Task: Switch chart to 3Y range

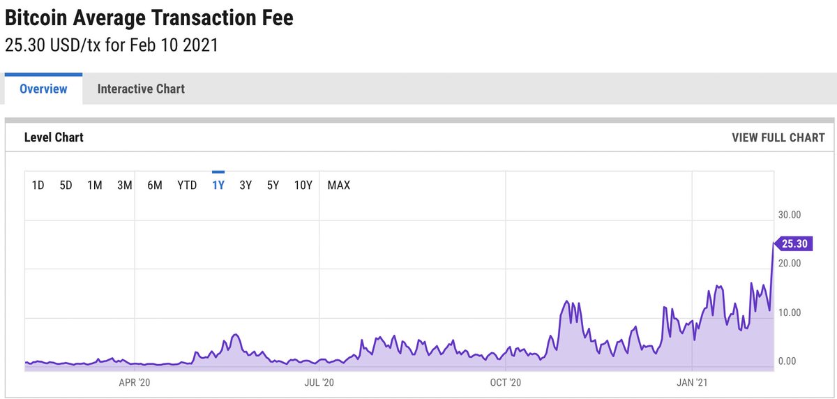Action: pyautogui.click(x=246, y=185)
